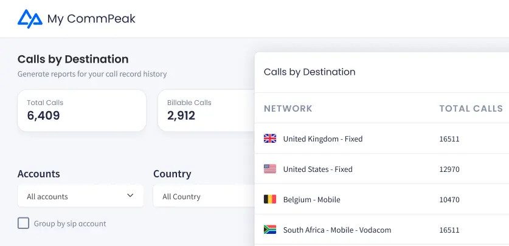This screenshot has height=246, width=509.
Task: Click the chevron arrow in Accounts selector
Action: tap(130, 196)
